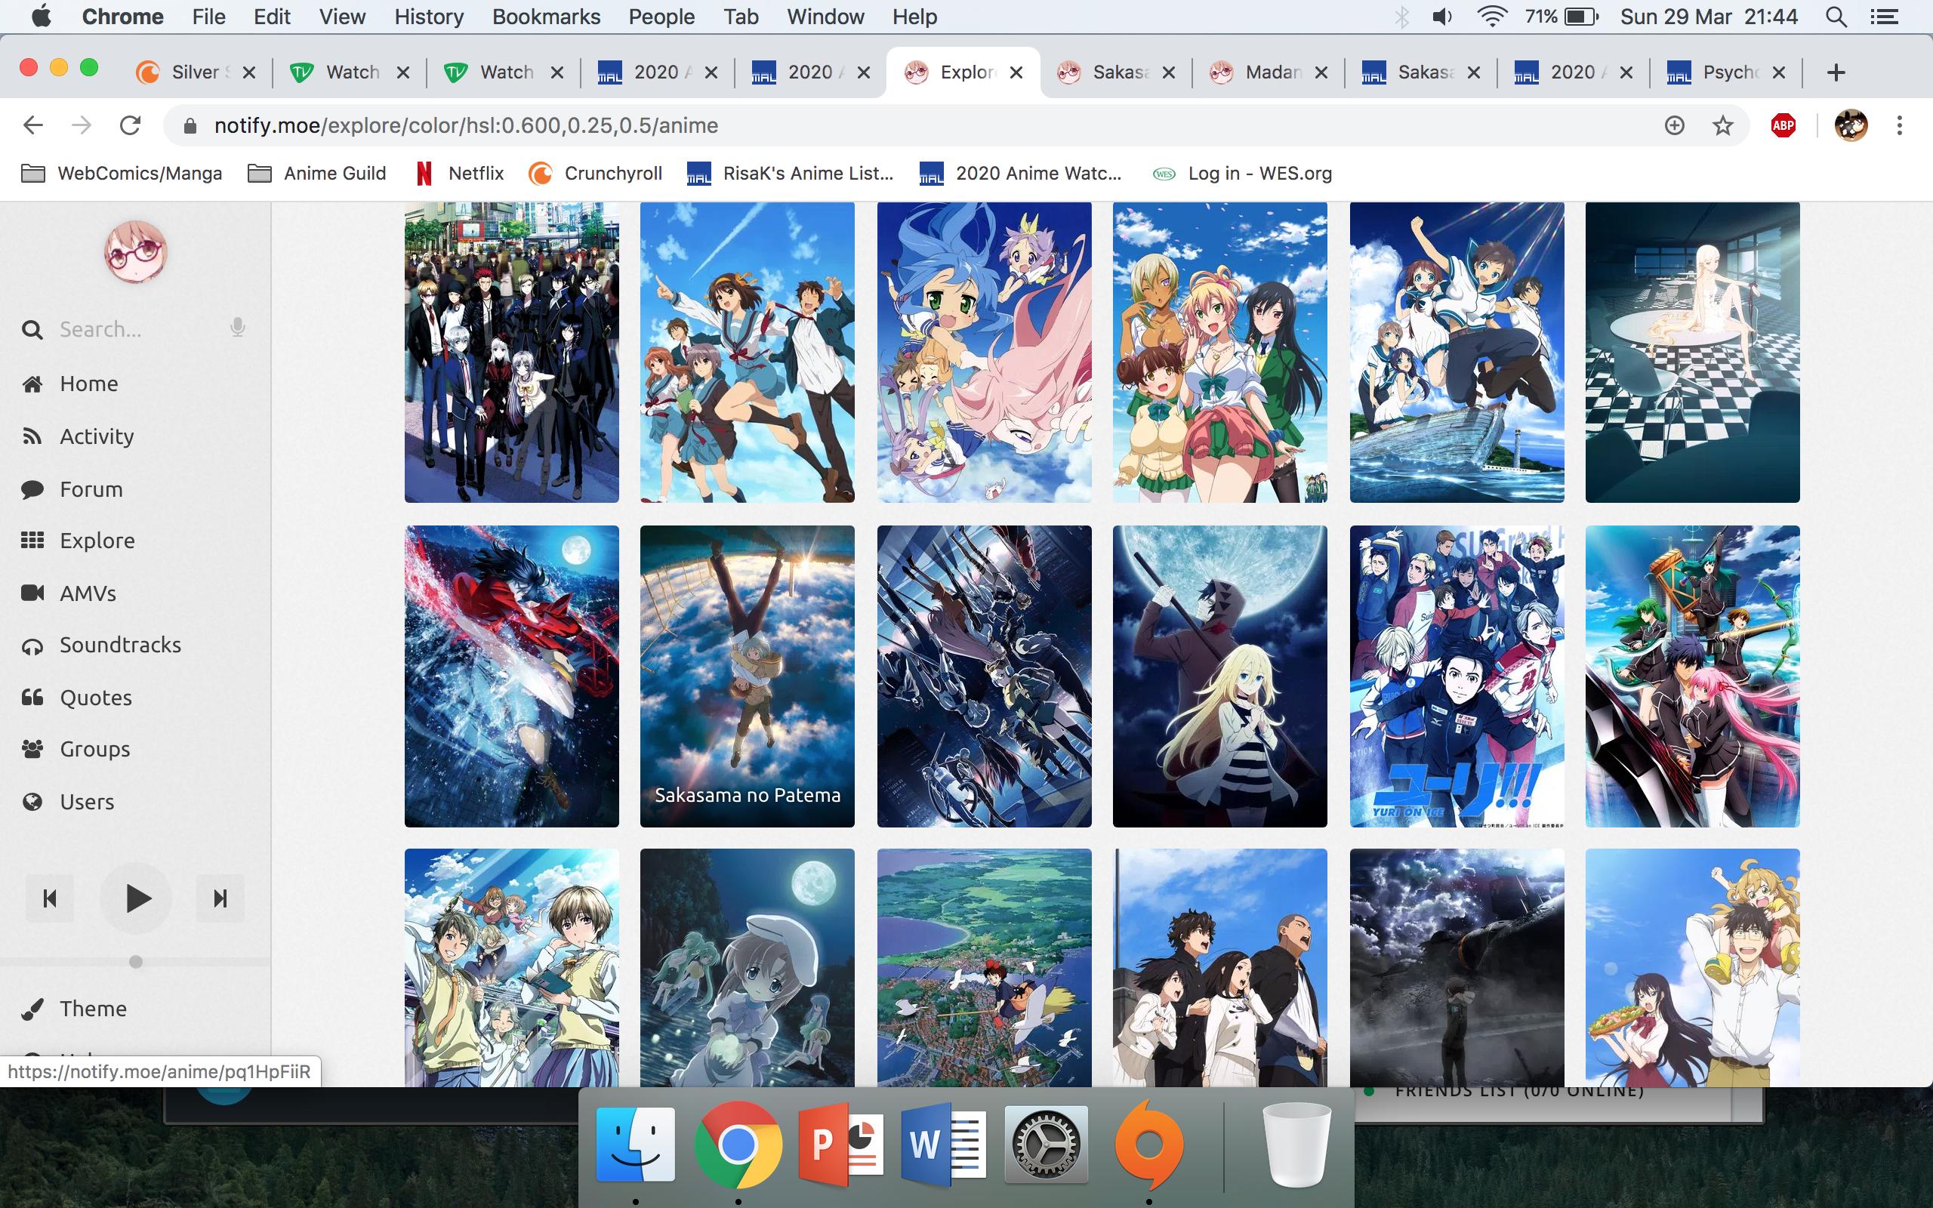Screen dimensions: 1933x1208
Task: Skip to next track
Action: pos(220,898)
